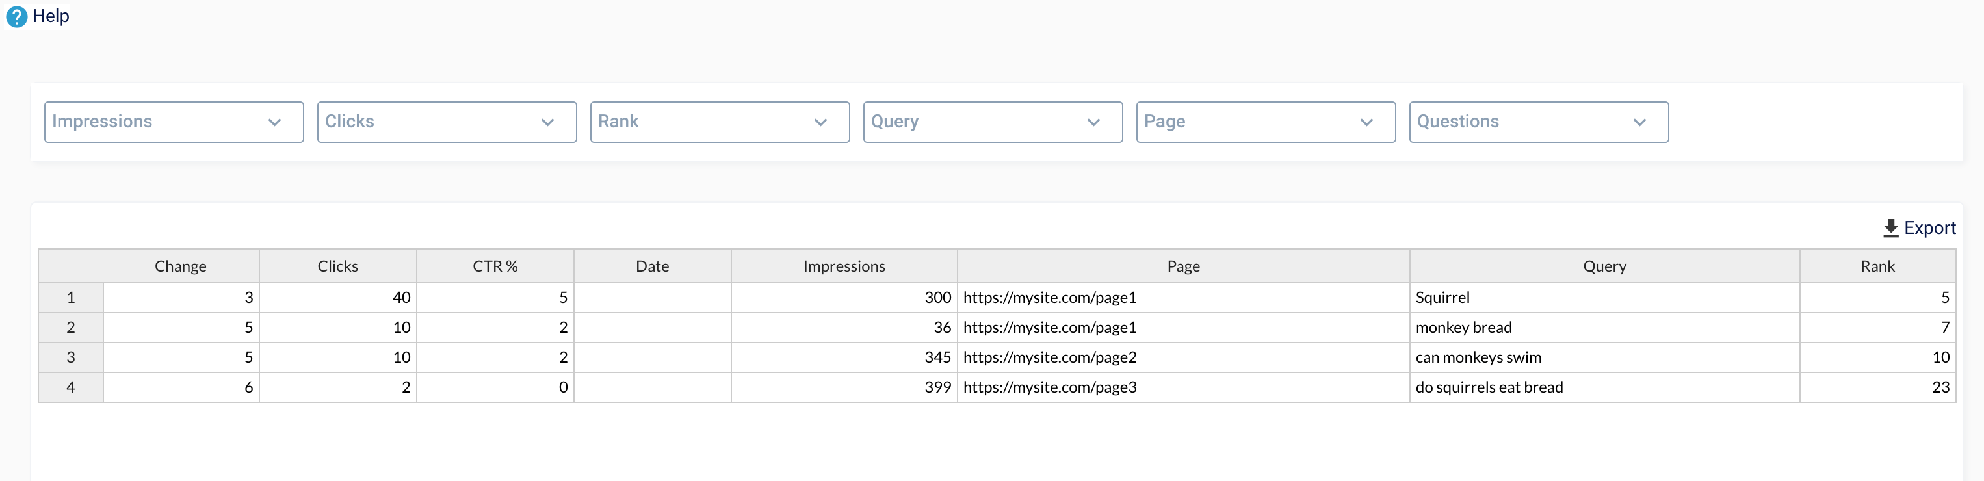The width and height of the screenshot is (1984, 481).
Task: Click the Help link text
Action: coord(51,16)
